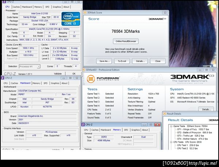Click the BIOS Date 09/20/2011 field
219x167 pixels.
point(47,123)
